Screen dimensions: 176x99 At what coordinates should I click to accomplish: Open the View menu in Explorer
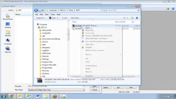[46, 14]
